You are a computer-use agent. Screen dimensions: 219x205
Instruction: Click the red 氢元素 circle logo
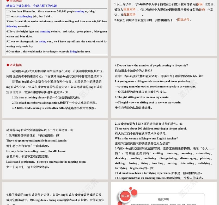point(125,196)
